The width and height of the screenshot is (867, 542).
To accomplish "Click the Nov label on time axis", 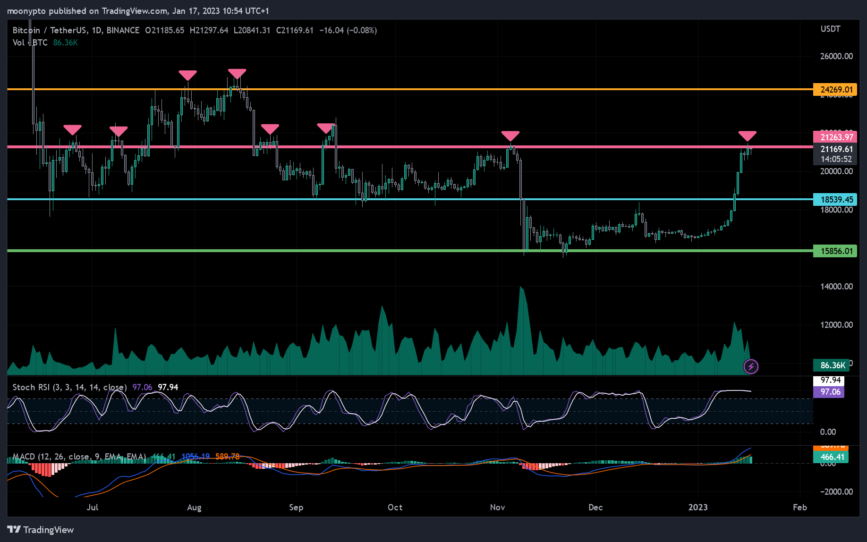I will [497, 508].
